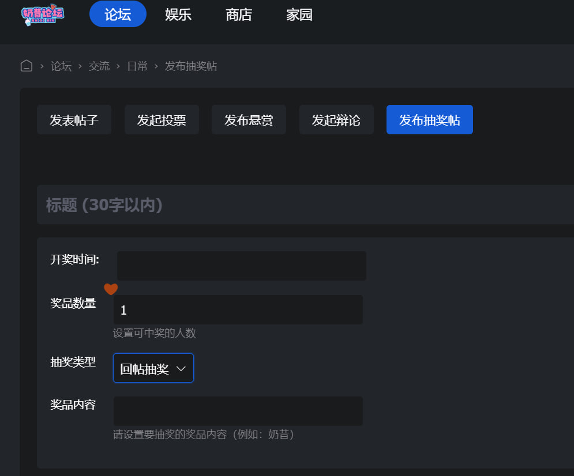Viewport: 574px width, 476px height.
Task: Click the home icon in the breadcrumb
Action: pos(27,66)
